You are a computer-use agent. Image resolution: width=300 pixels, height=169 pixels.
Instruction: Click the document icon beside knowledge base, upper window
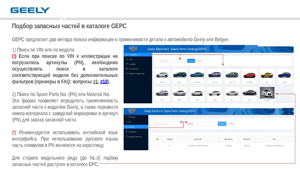point(127,69)
